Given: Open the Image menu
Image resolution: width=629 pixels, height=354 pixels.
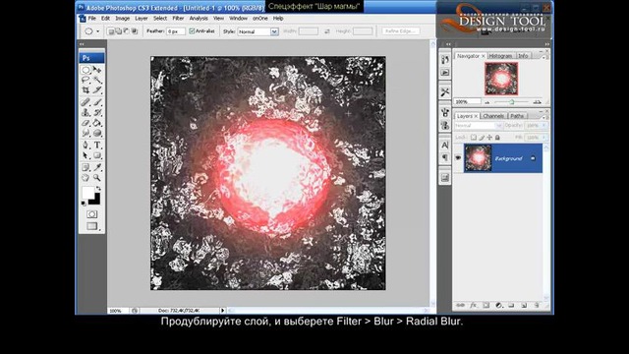Looking at the screenshot, I should tap(122, 19).
